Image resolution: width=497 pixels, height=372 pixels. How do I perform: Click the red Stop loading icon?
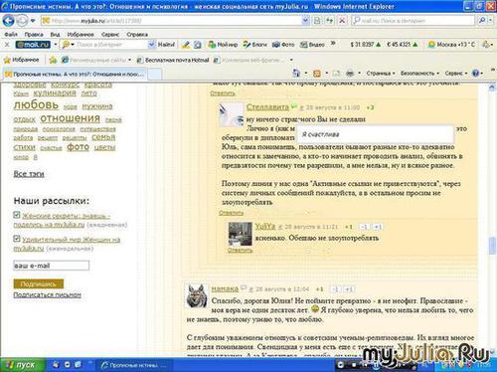click(x=342, y=21)
